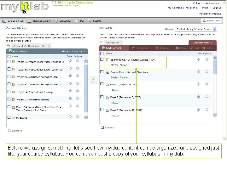Click the Logout link

[x=217, y=8]
